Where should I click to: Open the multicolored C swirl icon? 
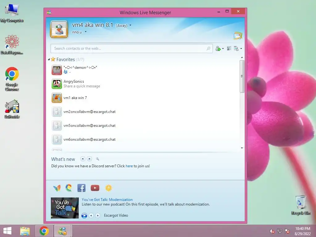(x=69, y=188)
